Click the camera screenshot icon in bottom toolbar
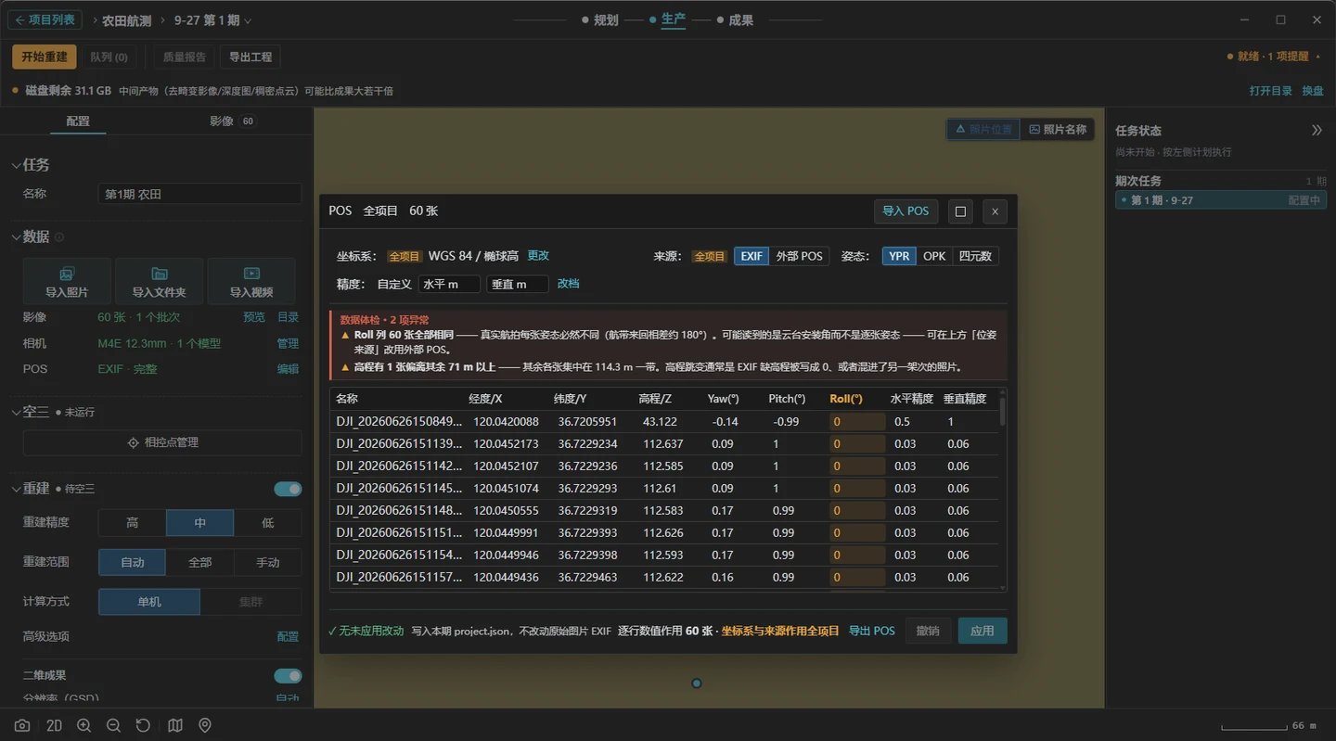This screenshot has width=1336, height=741. point(22,725)
